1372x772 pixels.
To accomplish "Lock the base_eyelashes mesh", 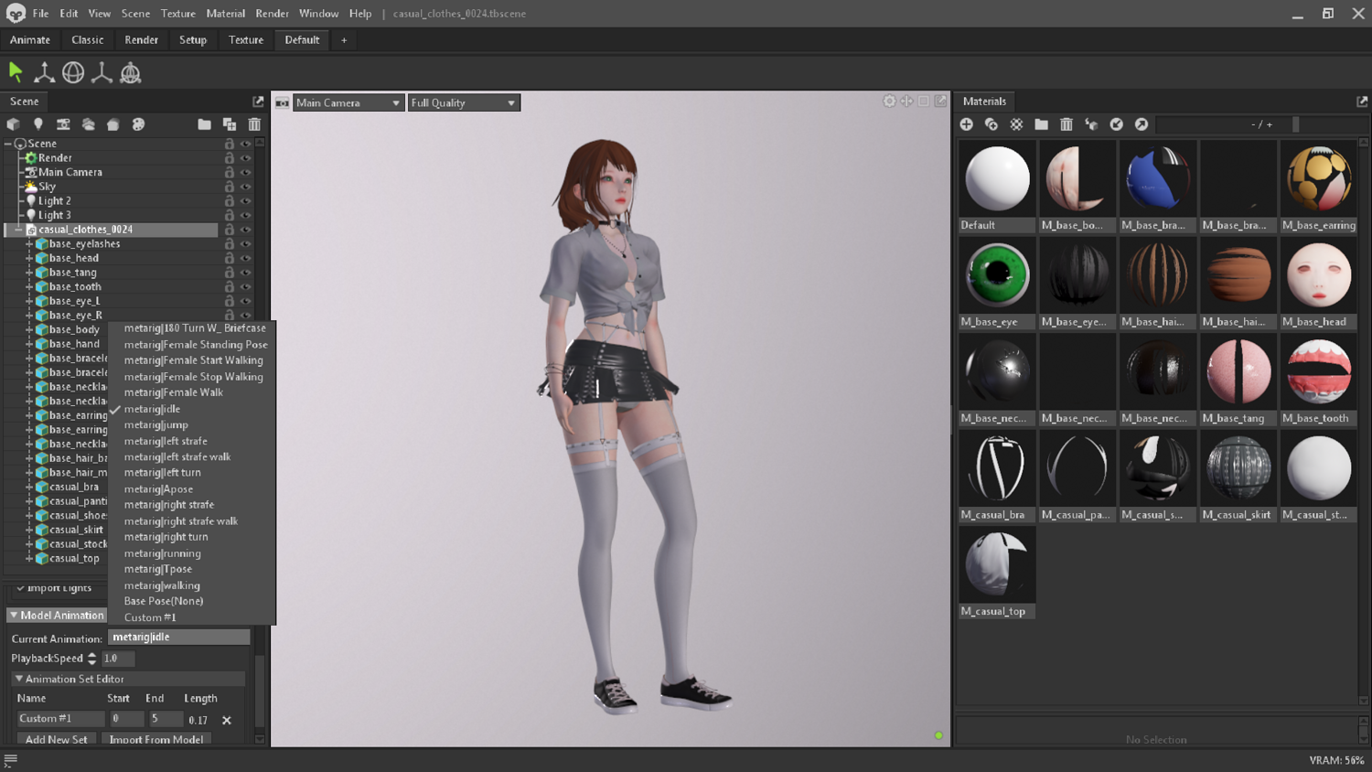I will (230, 244).
